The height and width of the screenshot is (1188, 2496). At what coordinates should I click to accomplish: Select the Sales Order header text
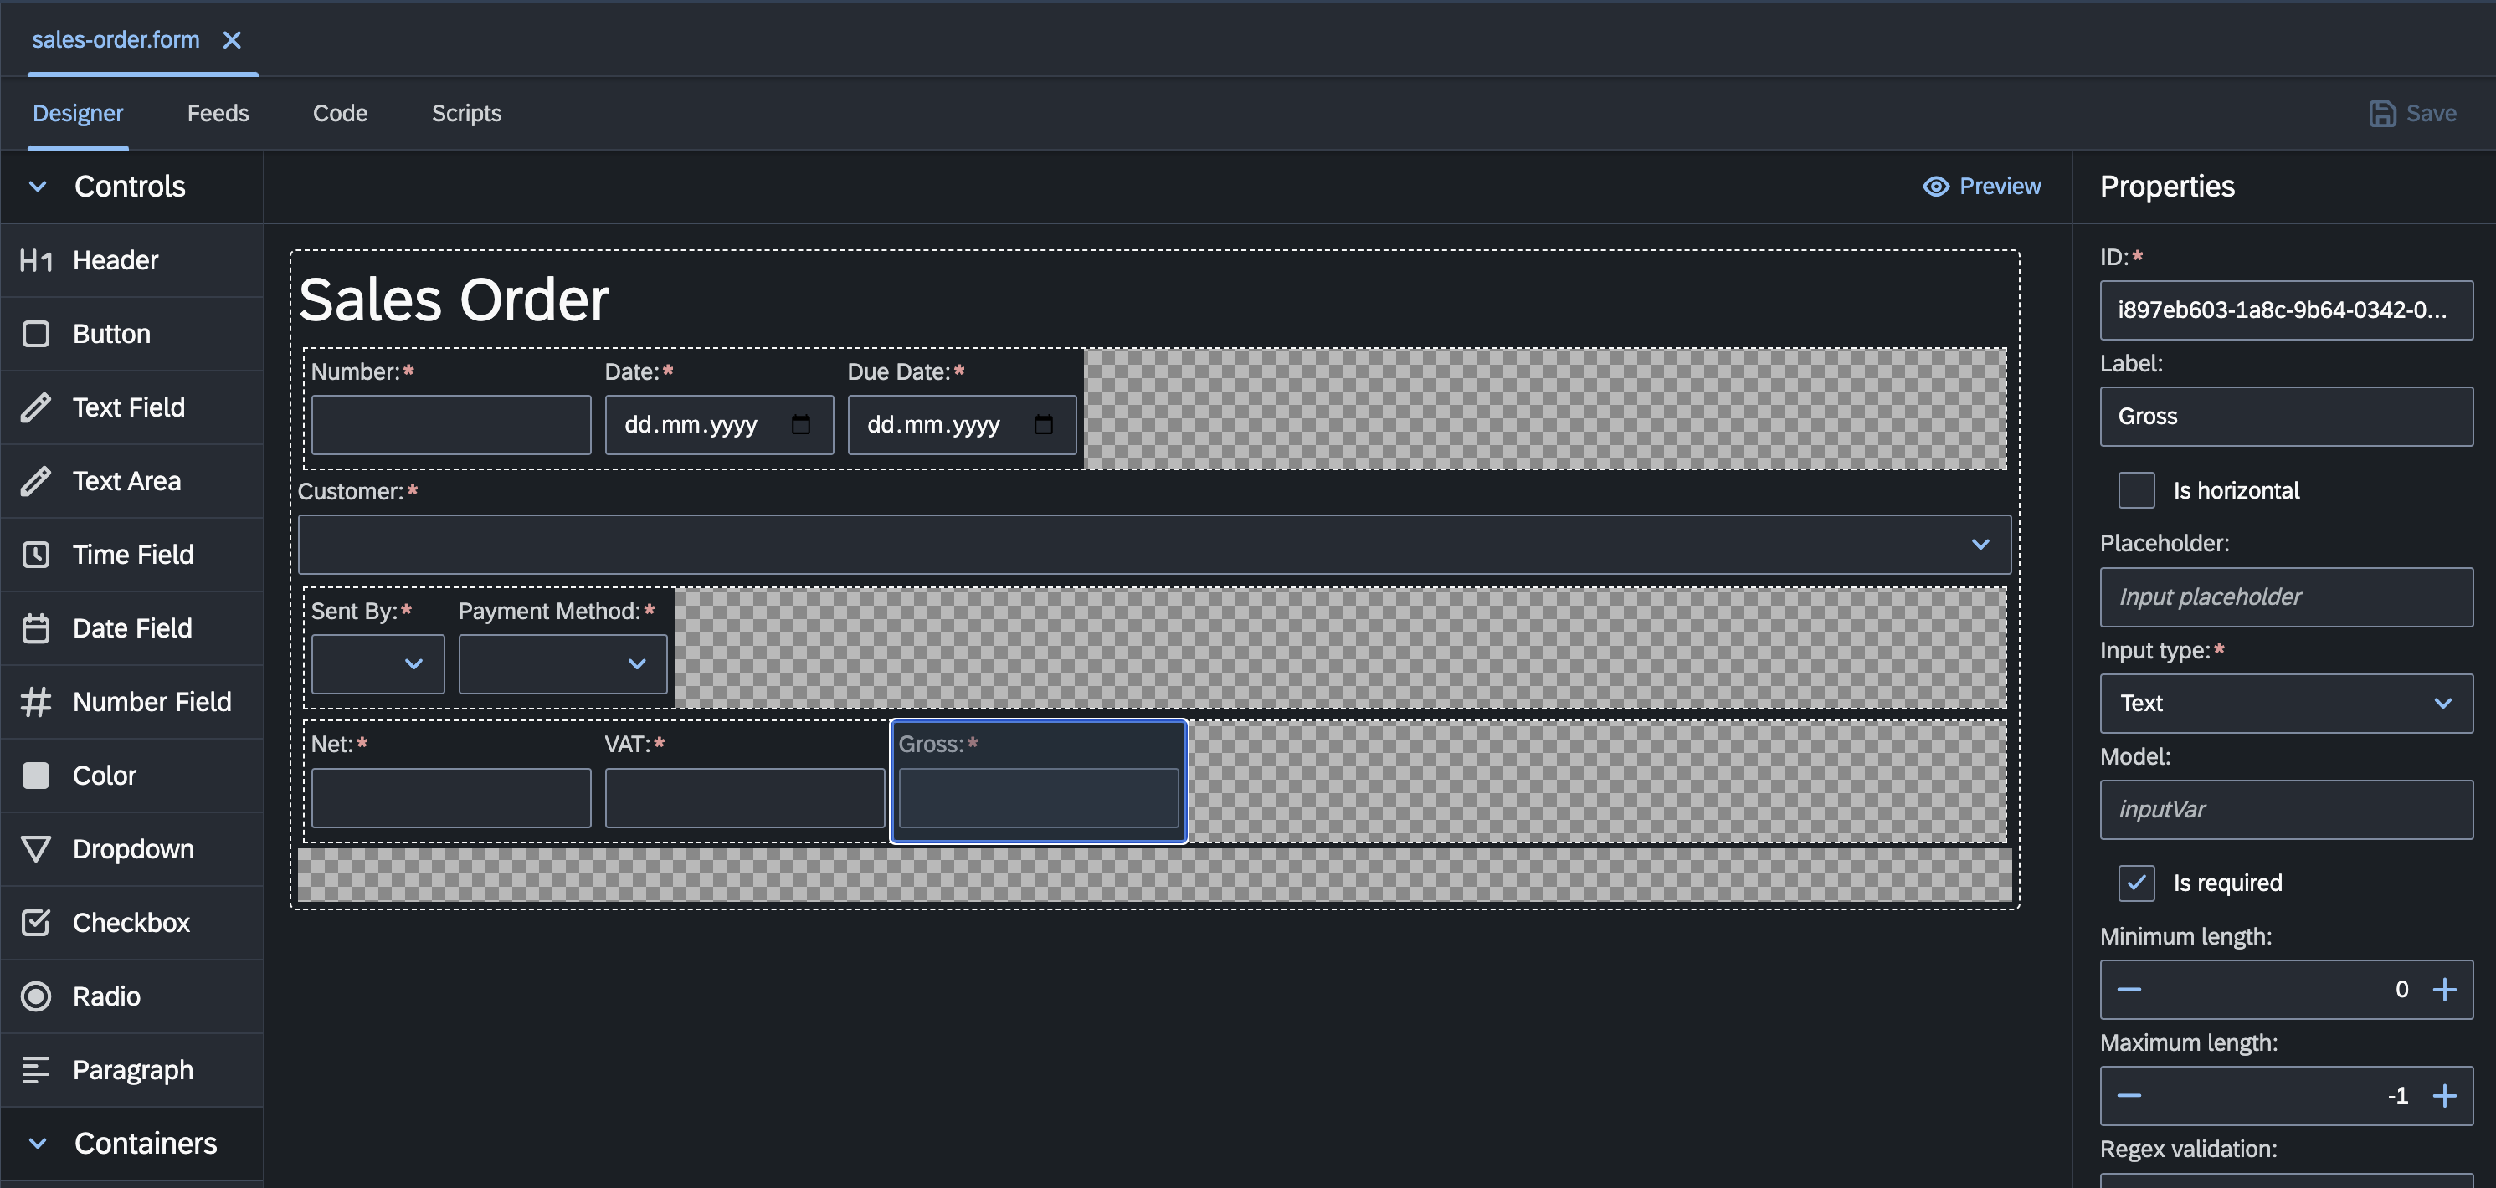454,300
